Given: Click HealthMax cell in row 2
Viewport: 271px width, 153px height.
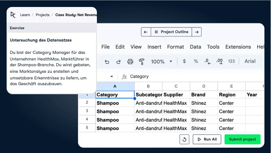Looking at the screenshot, I should pyautogui.click(x=176, y=103).
